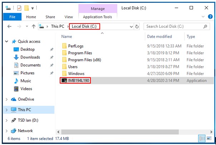Expand the This PC tree node

pos(6,110)
